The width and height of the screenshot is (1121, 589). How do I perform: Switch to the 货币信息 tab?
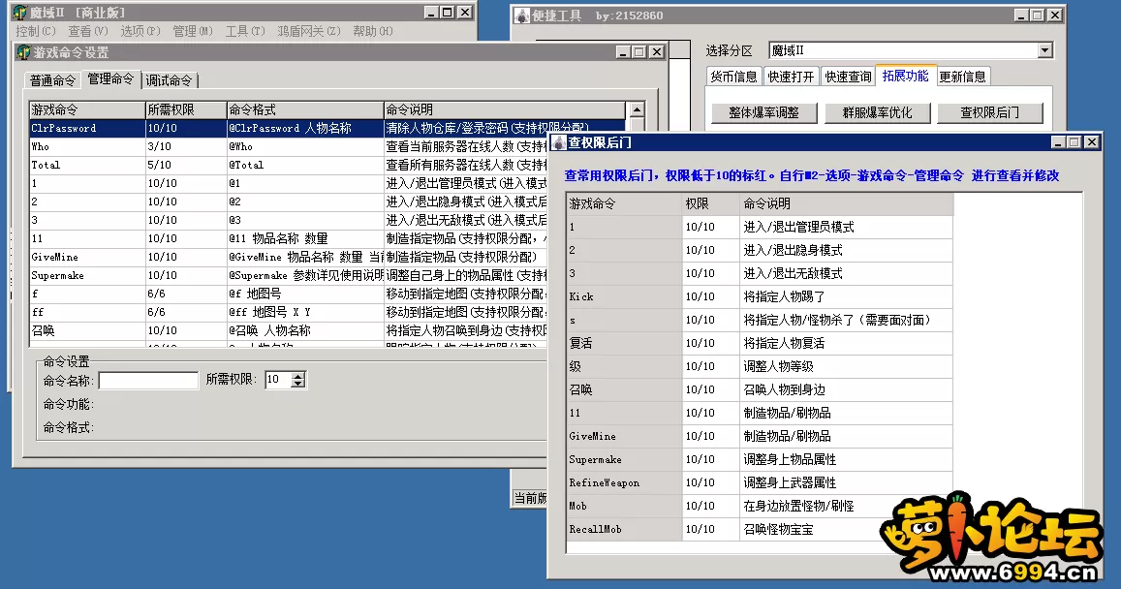[733, 77]
